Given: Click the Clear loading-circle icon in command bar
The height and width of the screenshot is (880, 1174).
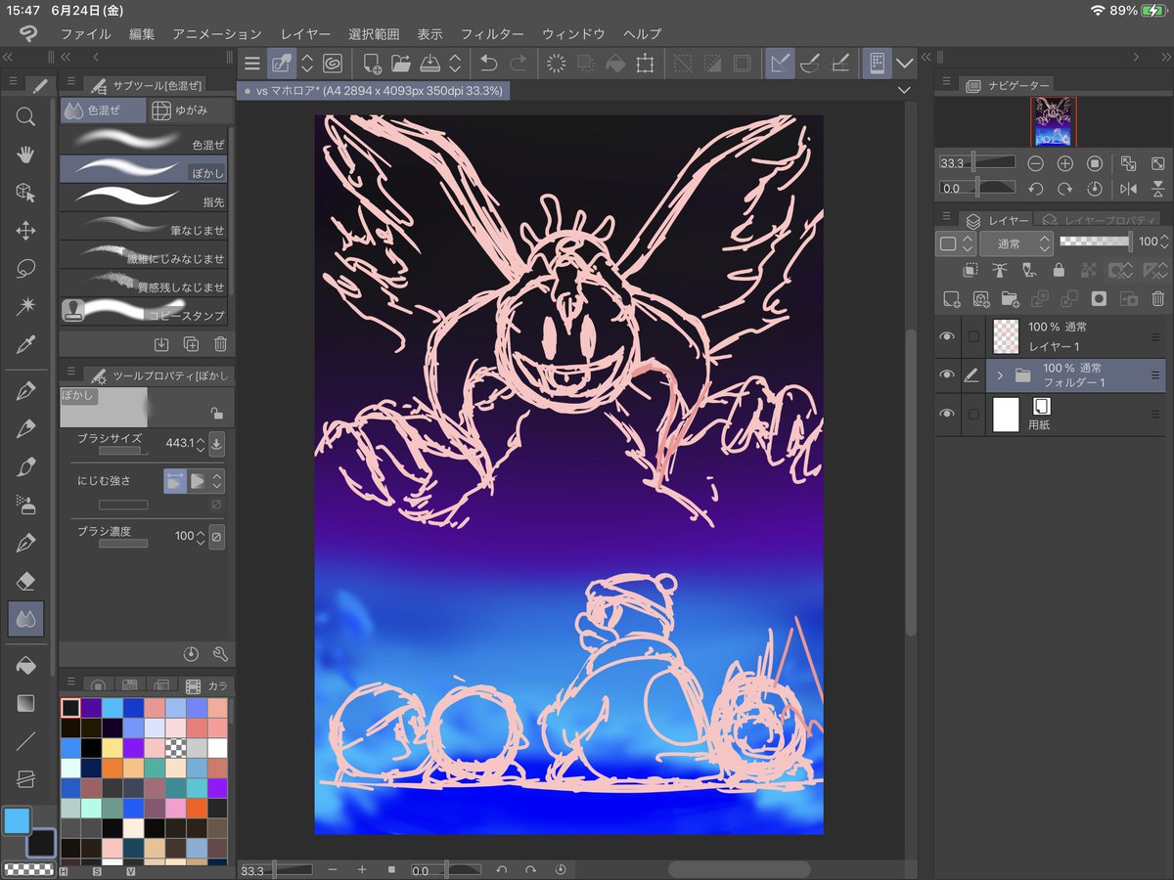Looking at the screenshot, I should [556, 64].
